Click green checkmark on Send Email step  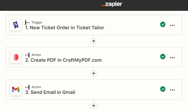pos(163,89)
